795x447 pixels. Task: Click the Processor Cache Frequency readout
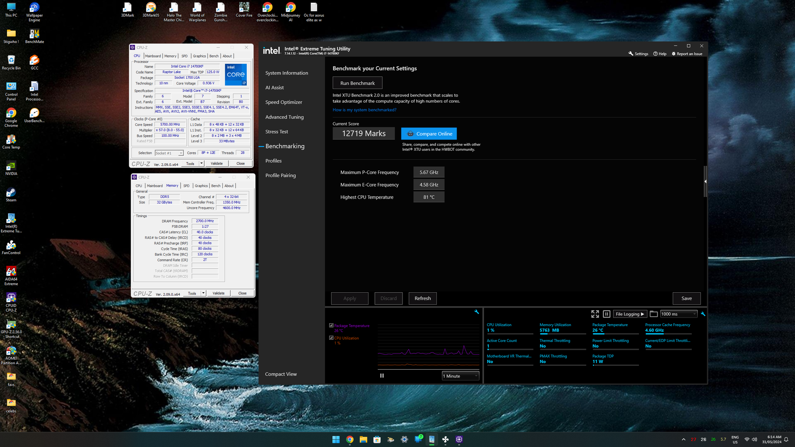[x=668, y=328]
